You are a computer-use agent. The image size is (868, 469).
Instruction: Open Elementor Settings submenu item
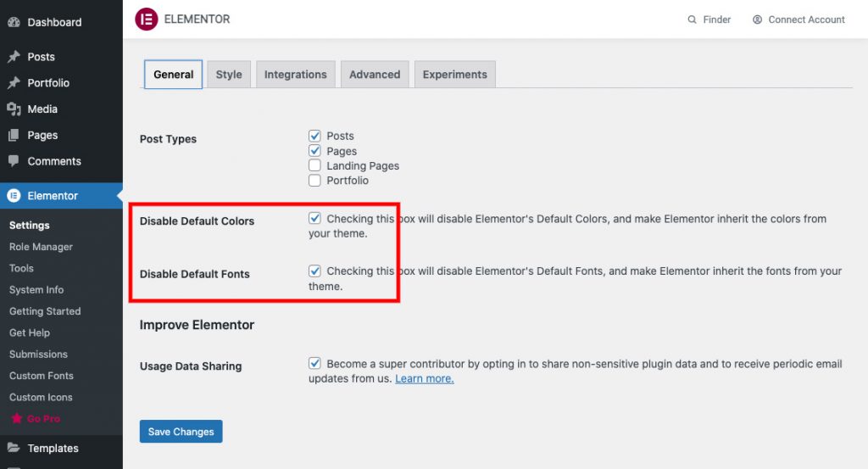pyautogui.click(x=30, y=226)
